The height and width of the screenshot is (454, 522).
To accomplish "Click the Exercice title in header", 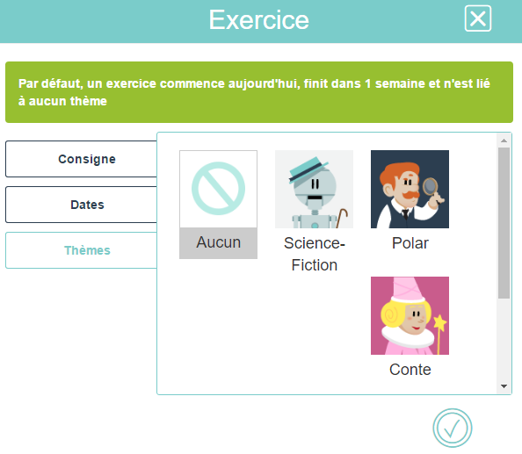I will (259, 19).
